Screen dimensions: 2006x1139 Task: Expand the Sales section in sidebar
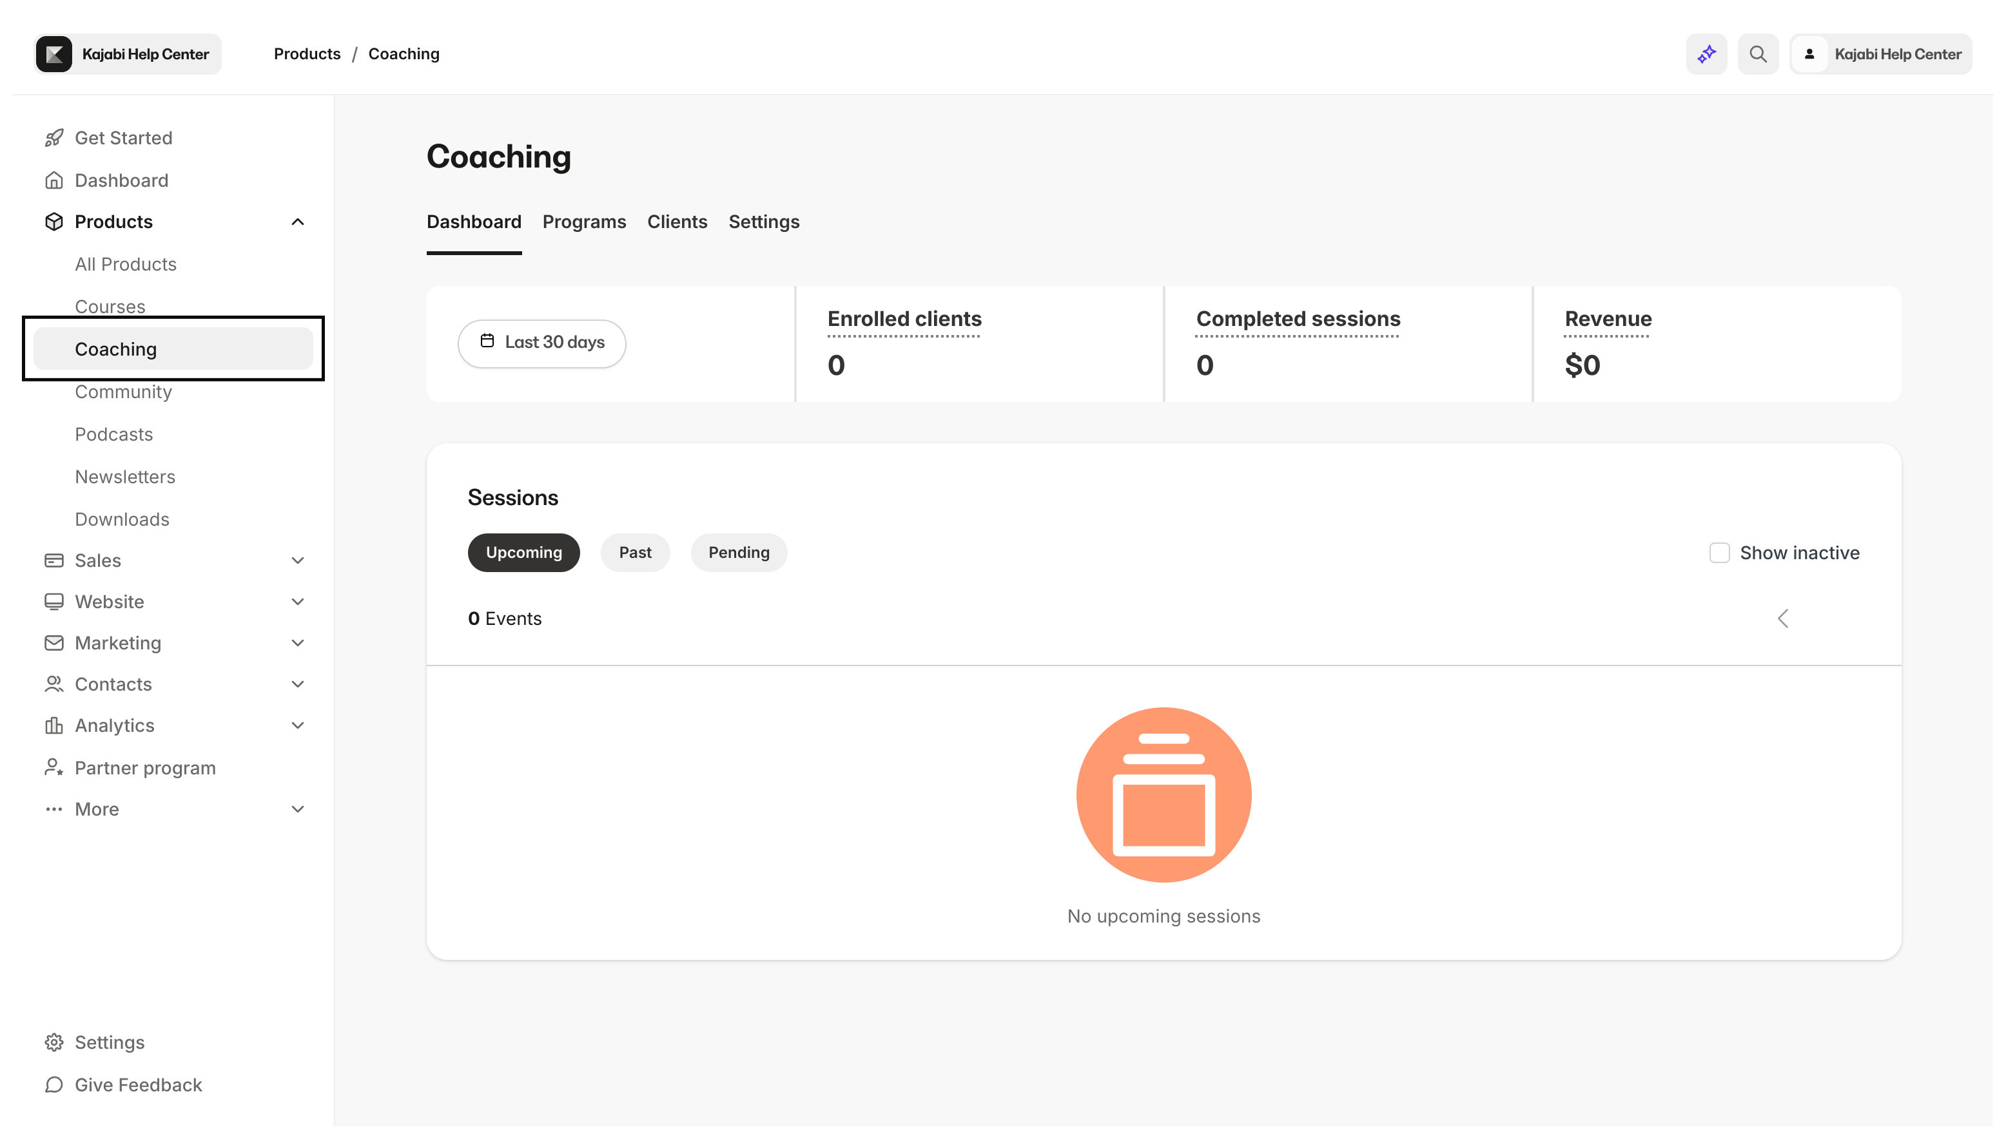click(297, 560)
